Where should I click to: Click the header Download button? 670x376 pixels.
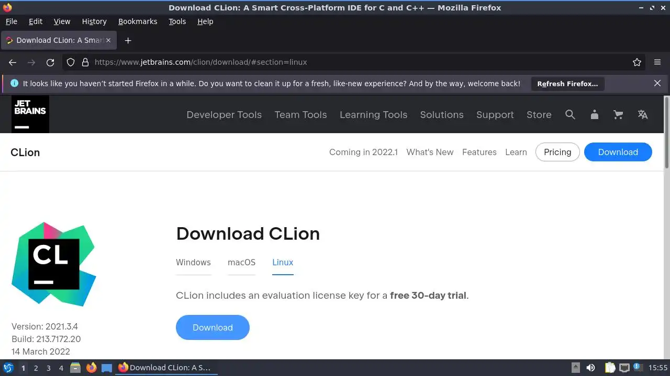tap(618, 152)
